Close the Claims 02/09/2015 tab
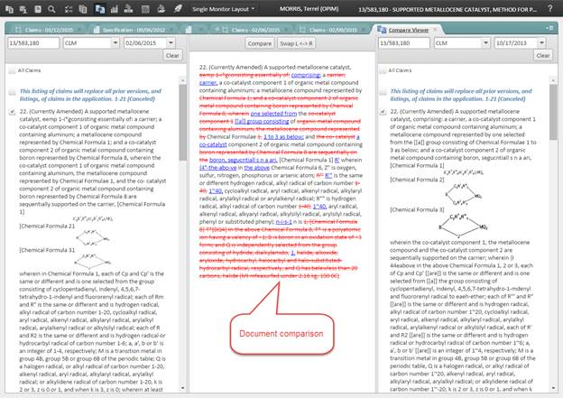This screenshot has width=563, height=398. [364, 30]
